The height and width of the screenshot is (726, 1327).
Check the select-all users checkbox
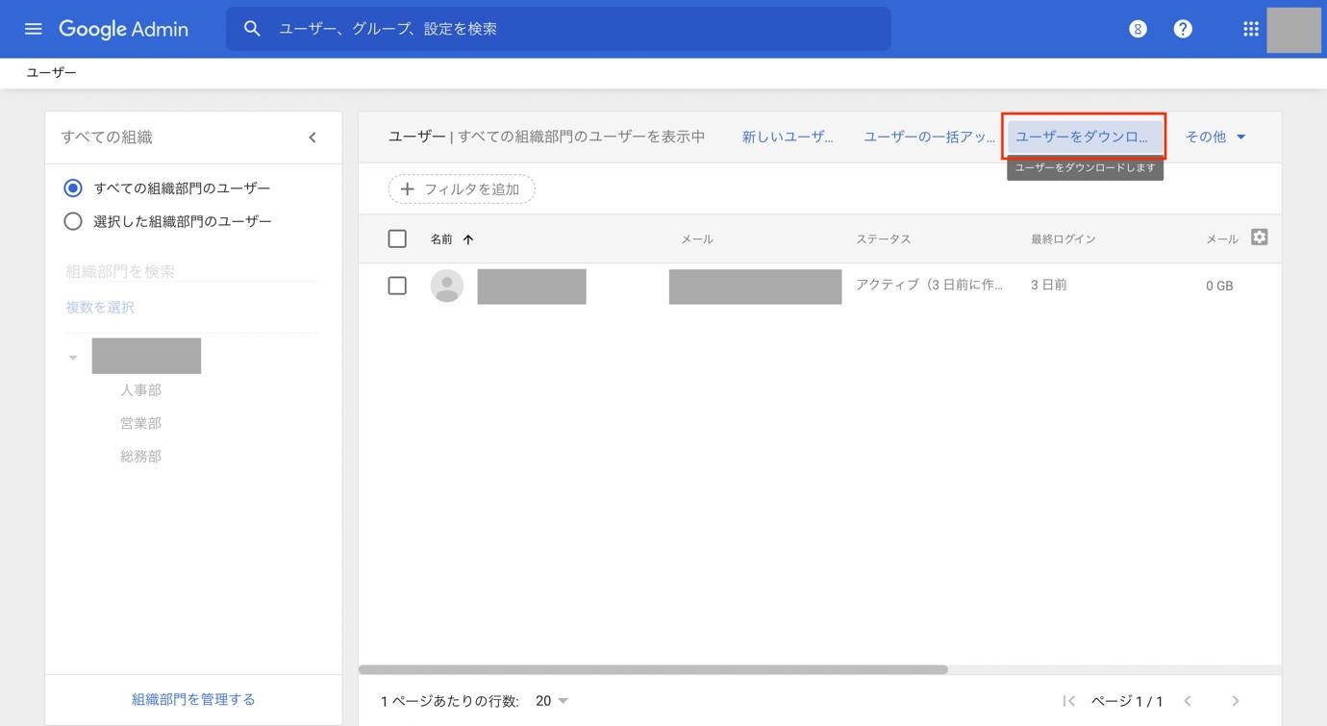pyautogui.click(x=397, y=238)
